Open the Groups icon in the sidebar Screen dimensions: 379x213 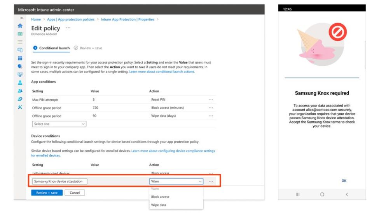(x=20, y=91)
